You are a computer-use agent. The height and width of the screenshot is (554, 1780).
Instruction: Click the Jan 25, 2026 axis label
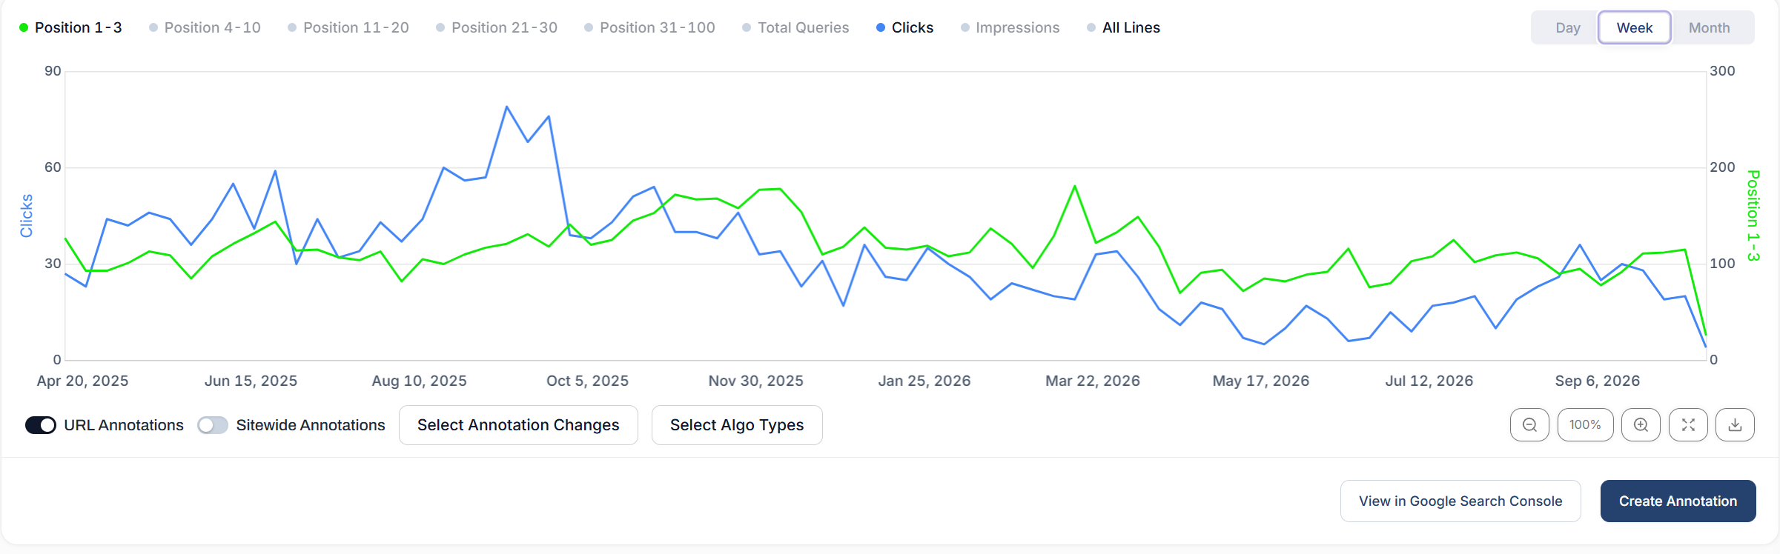(x=924, y=381)
